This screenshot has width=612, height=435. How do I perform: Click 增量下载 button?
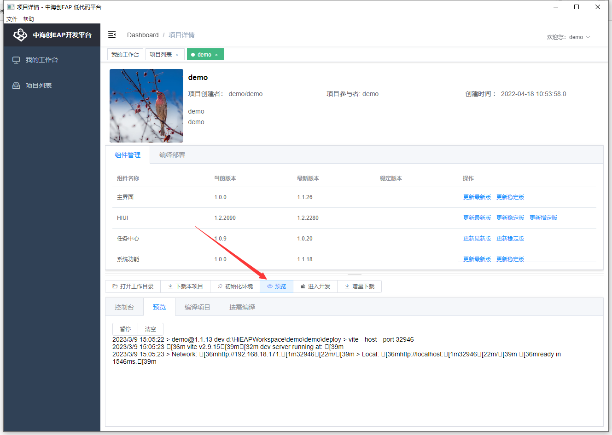click(x=359, y=286)
